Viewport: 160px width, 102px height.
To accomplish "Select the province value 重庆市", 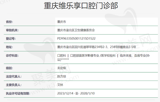I will tap(62, 22).
